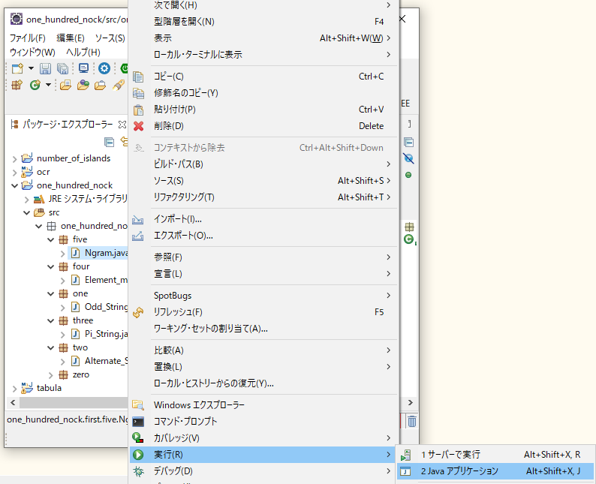
Task: Collapse the src folder
Action: [26, 212]
